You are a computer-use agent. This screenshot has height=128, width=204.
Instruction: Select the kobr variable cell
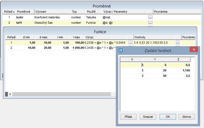pyautogui.click(x=25, y=17)
